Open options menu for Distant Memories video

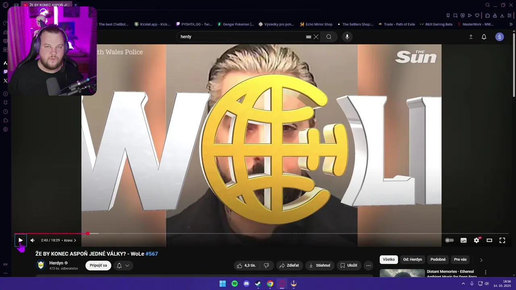coord(486,273)
